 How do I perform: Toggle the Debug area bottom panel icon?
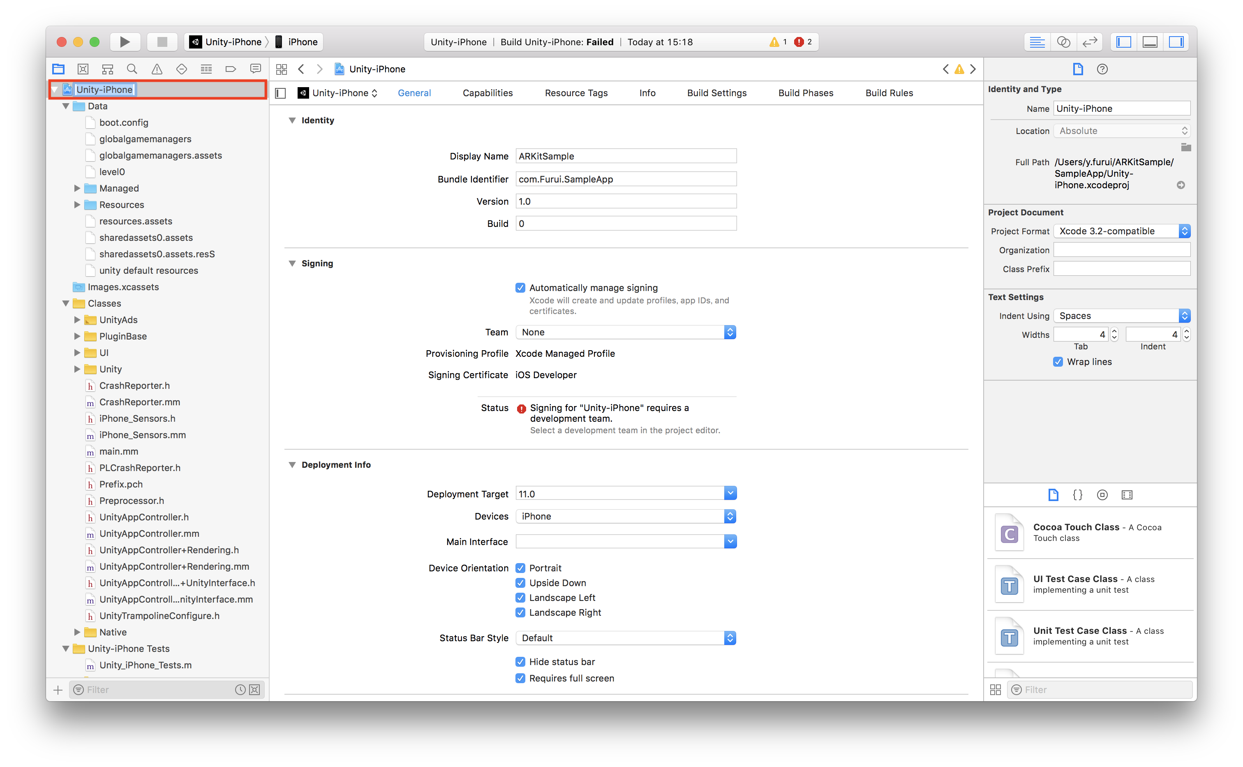pyautogui.click(x=1150, y=42)
